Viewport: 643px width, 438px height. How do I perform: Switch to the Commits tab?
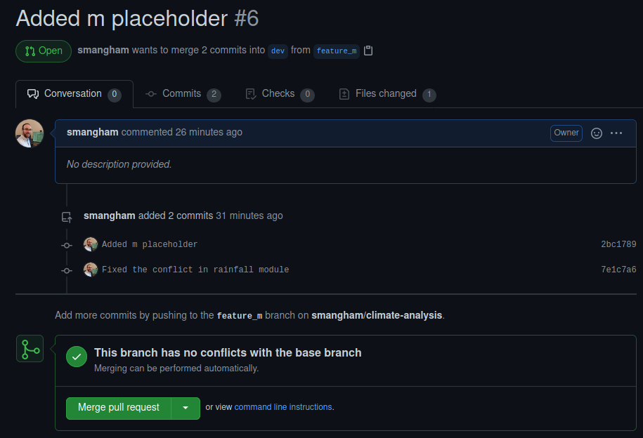tap(183, 94)
